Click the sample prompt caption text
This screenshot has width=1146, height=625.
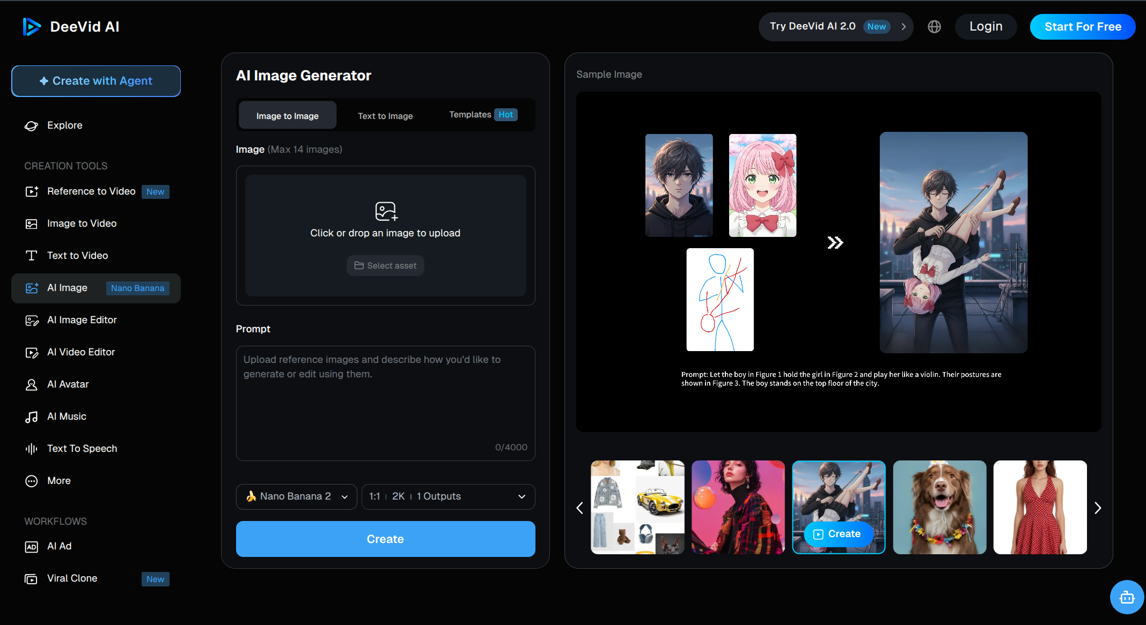pos(841,379)
